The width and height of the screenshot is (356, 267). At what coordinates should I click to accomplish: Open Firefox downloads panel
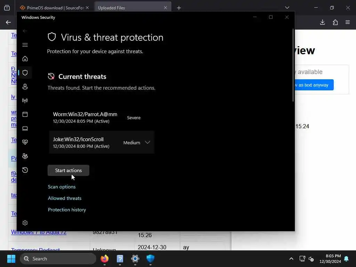click(x=322, y=22)
